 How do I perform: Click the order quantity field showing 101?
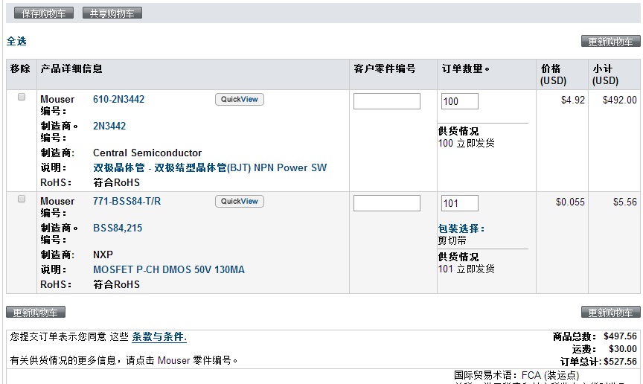click(x=459, y=203)
